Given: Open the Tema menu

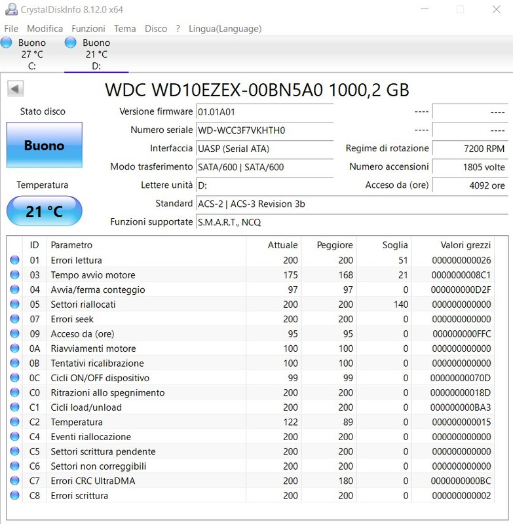Looking at the screenshot, I should click(124, 29).
